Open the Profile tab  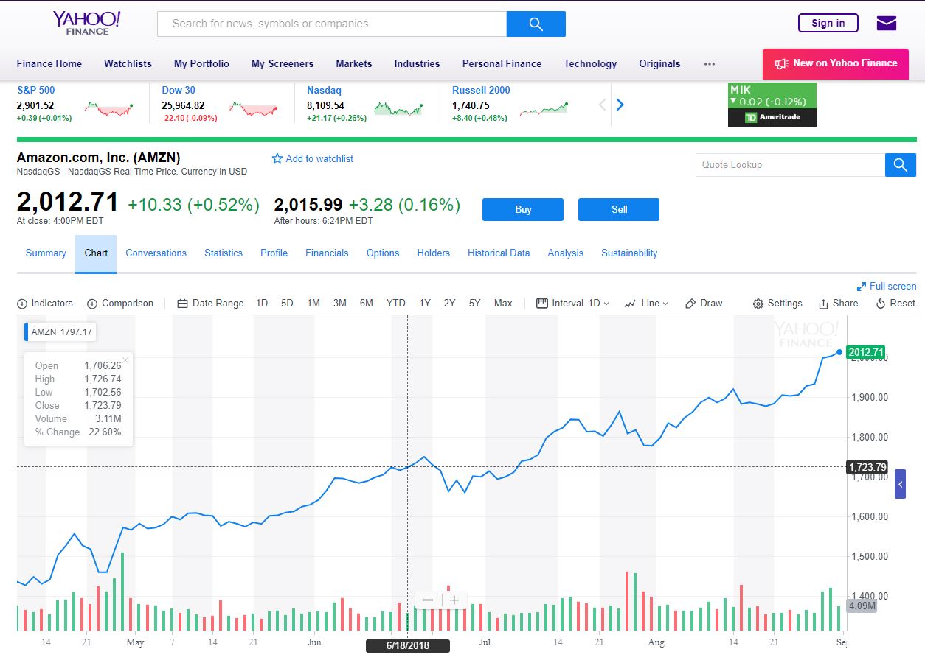coord(274,253)
